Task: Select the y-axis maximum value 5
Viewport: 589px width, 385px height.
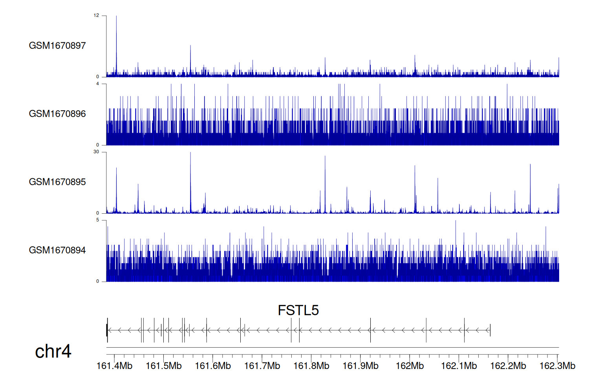Action: point(98,220)
